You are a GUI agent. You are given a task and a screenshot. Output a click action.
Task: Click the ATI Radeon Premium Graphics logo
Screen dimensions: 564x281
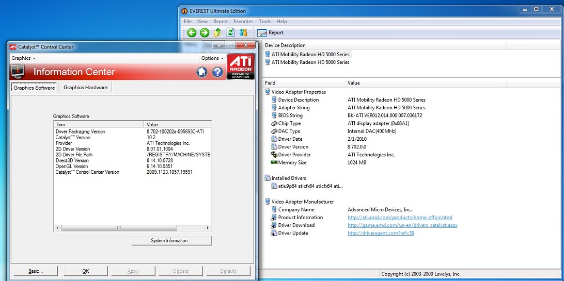(241, 67)
